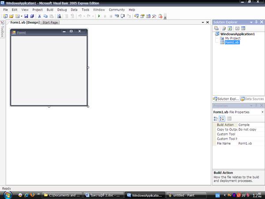Close the Form1.vb design document tab
This screenshot has height=199, width=265.
pyautogui.click(x=208, y=23)
